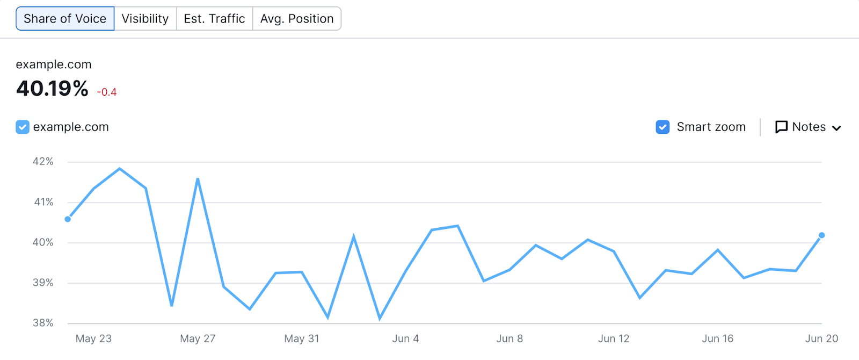
Task: Click the 40.19% share value
Action: (51, 89)
